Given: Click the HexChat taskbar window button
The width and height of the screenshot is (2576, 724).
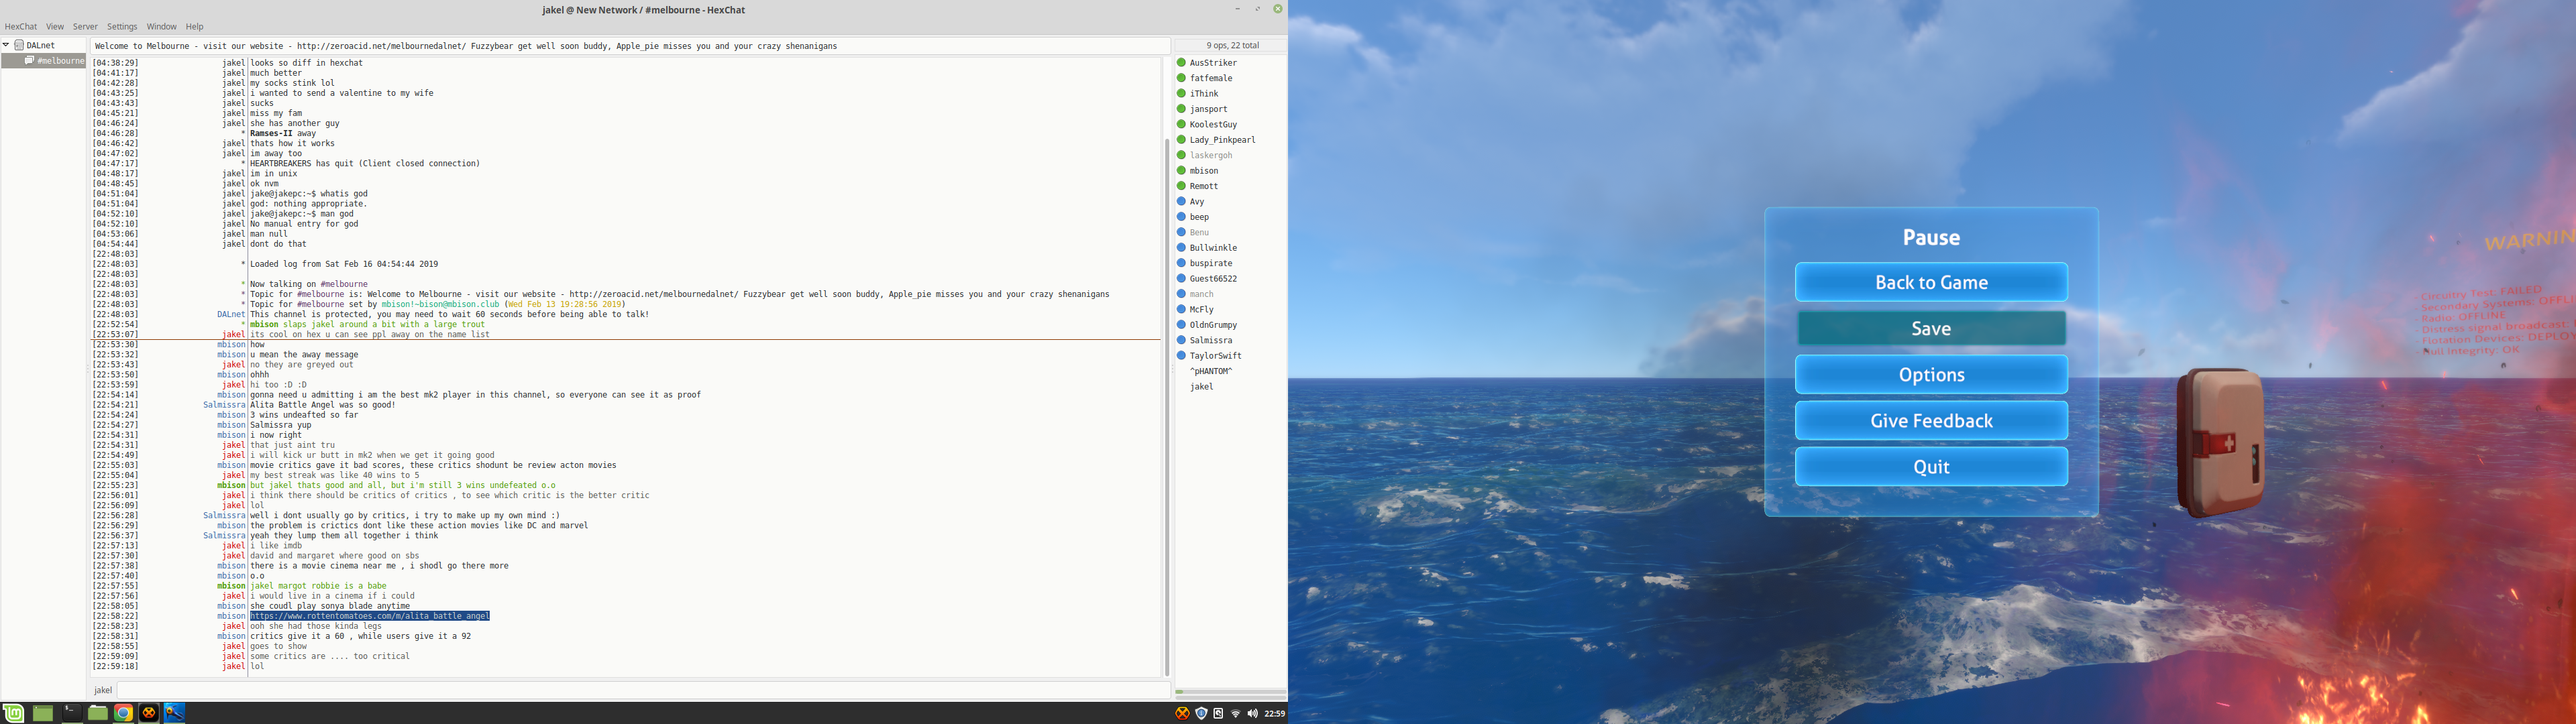Looking at the screenshot, I should [x=149, y=713].
